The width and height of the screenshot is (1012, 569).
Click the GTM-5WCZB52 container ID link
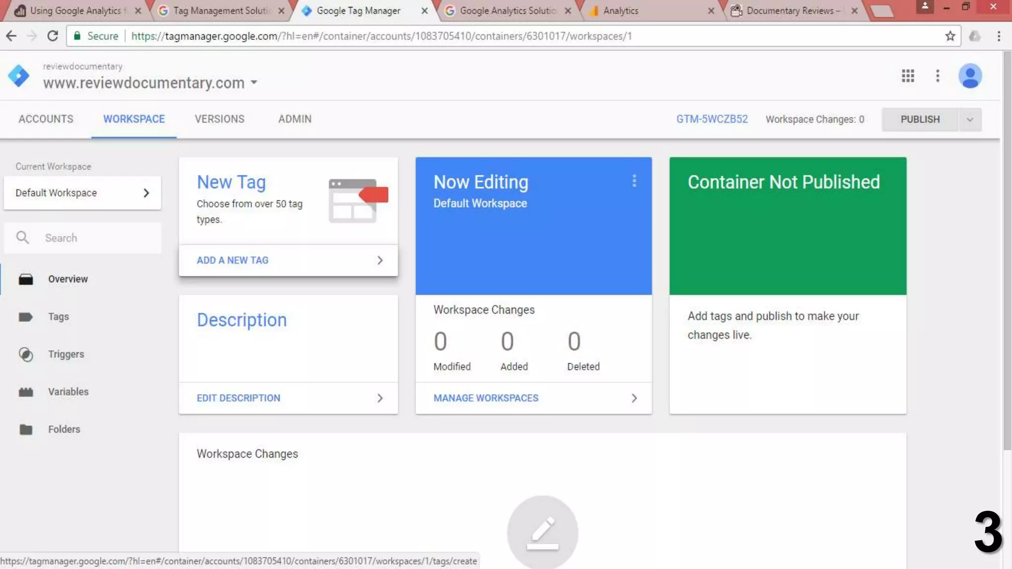(712, 119)
